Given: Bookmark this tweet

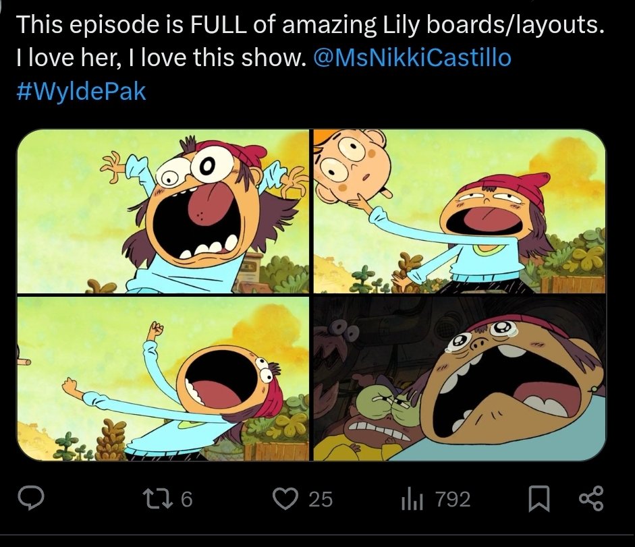Looking at the screenshot, I should click(539, 500).
